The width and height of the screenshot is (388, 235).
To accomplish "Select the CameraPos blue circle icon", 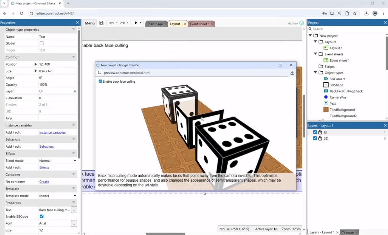I will point(326,97).
